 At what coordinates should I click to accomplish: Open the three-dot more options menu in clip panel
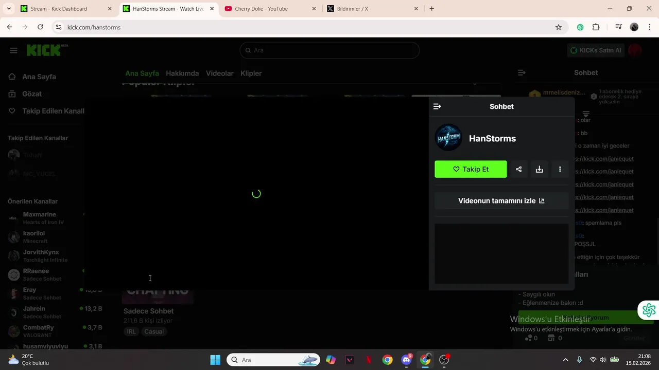pyautogui.click(x=560, y=169)
